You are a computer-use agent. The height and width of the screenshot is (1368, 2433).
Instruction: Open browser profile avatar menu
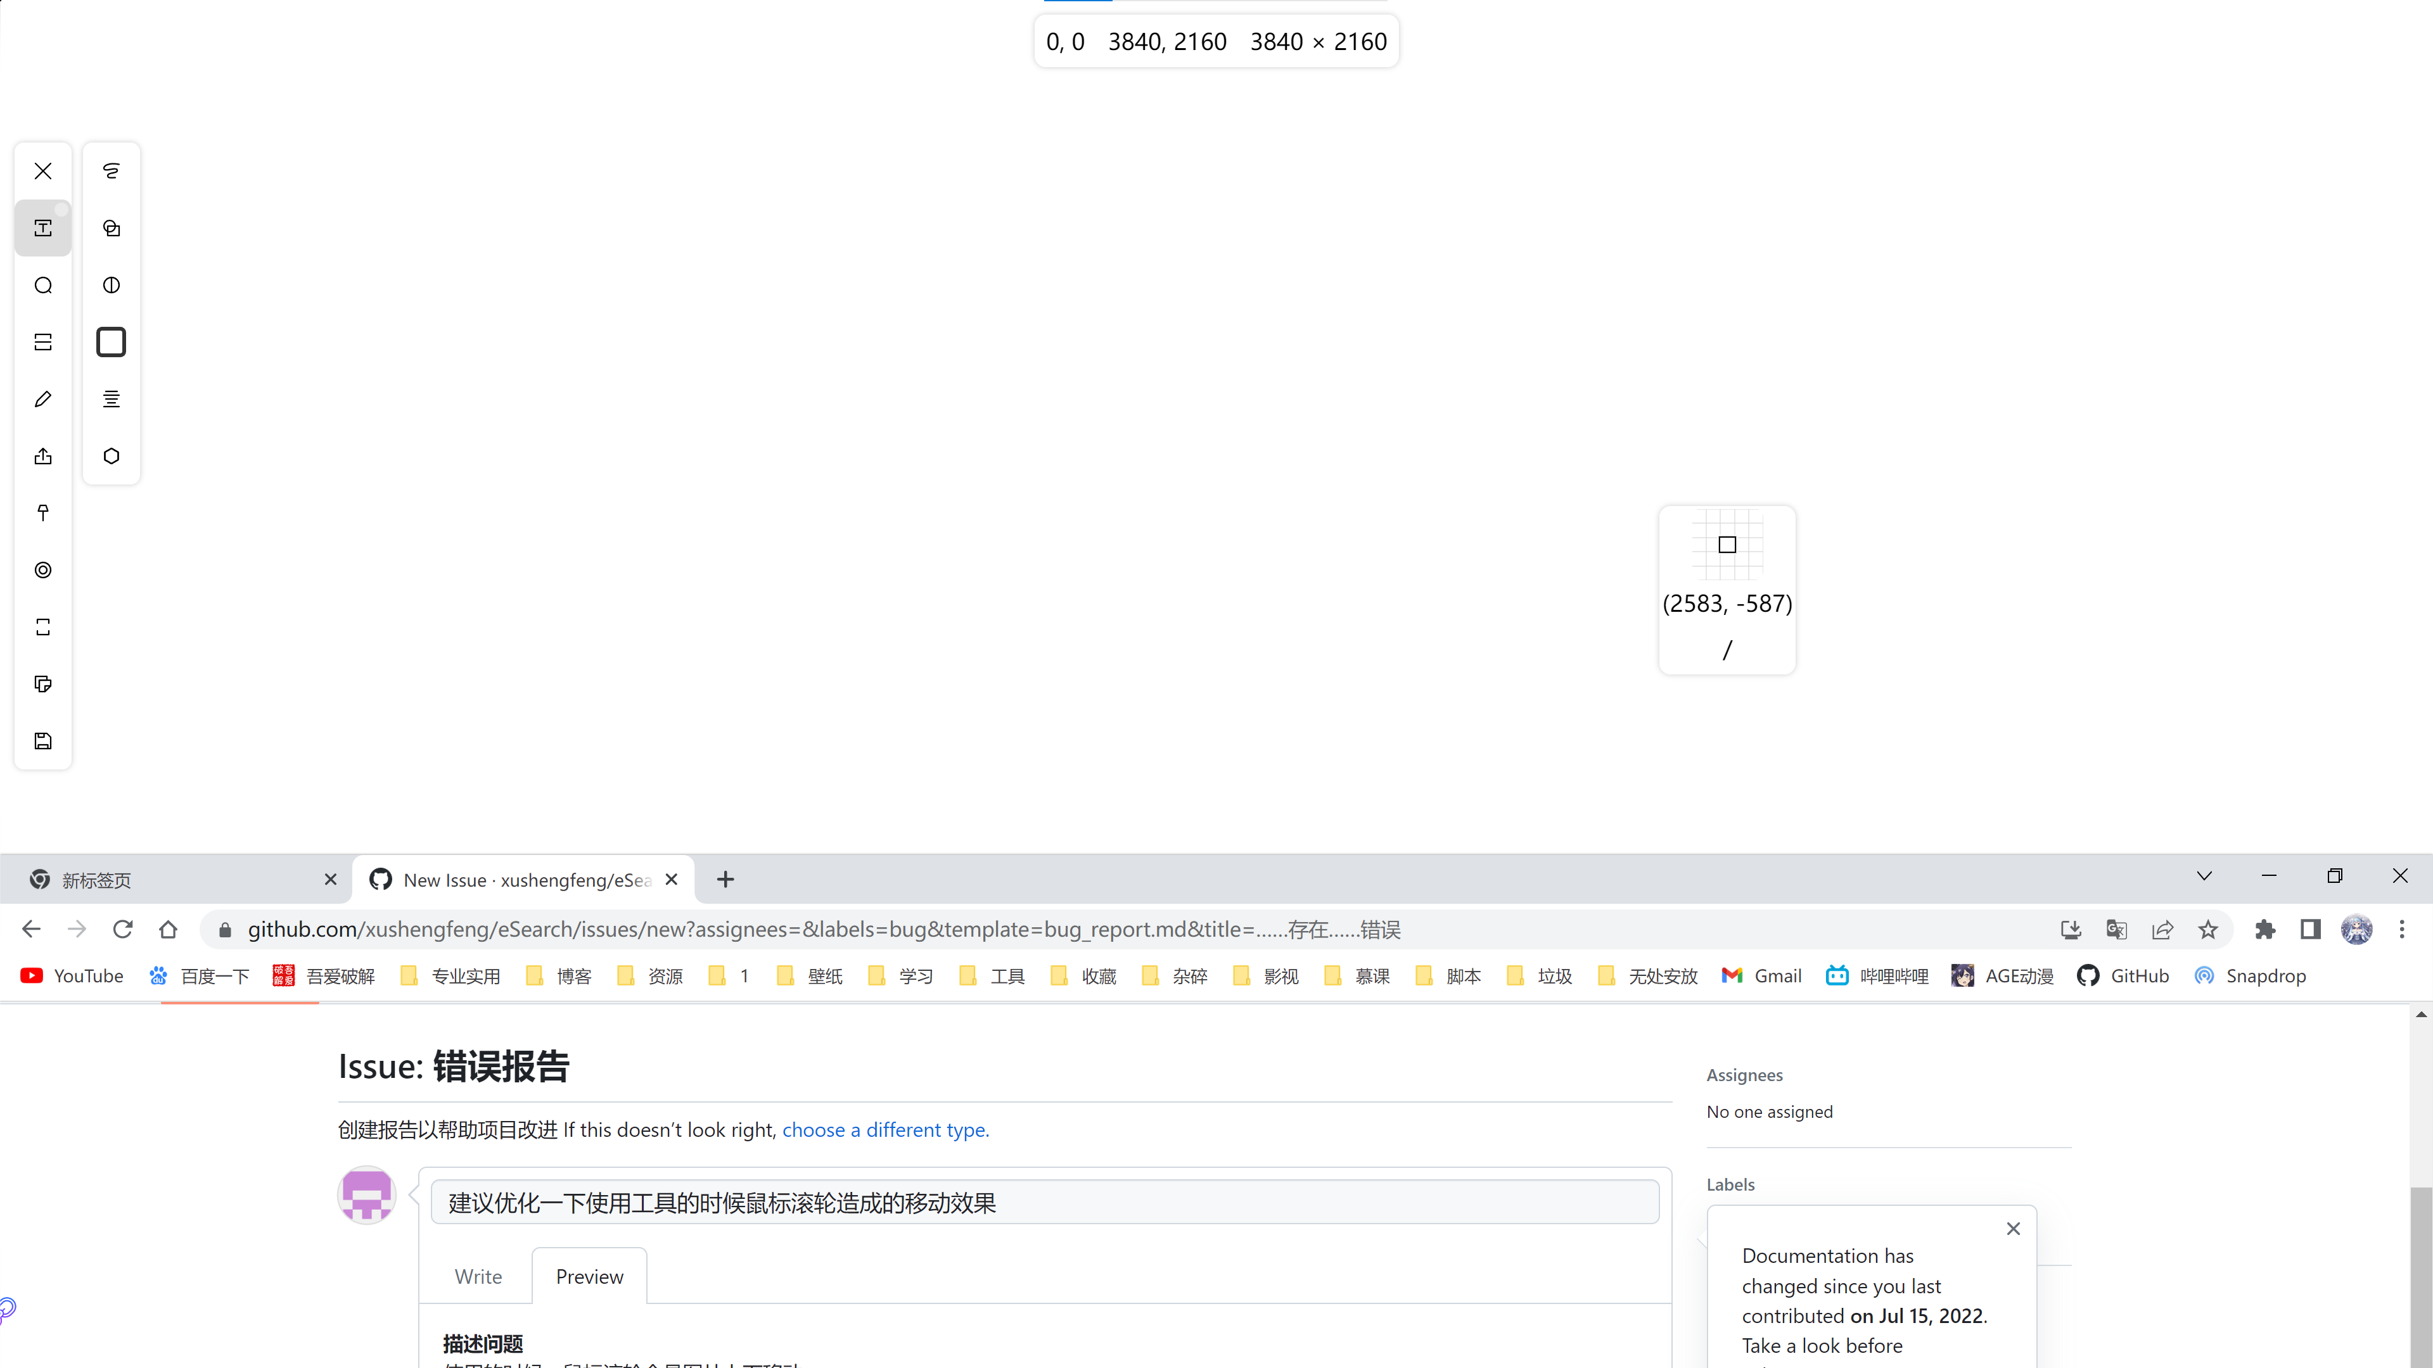[x=2356, y=929]
